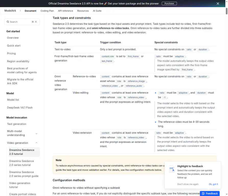Focus the Search input field
228x196 pixels.
click(22, 22)
